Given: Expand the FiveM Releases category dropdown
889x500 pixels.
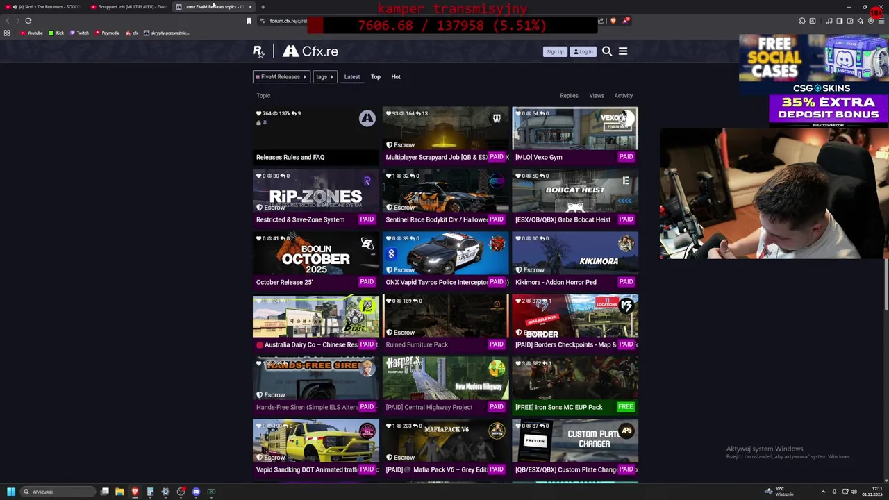Looking at the screenshot, I should (x=281, y=77).
